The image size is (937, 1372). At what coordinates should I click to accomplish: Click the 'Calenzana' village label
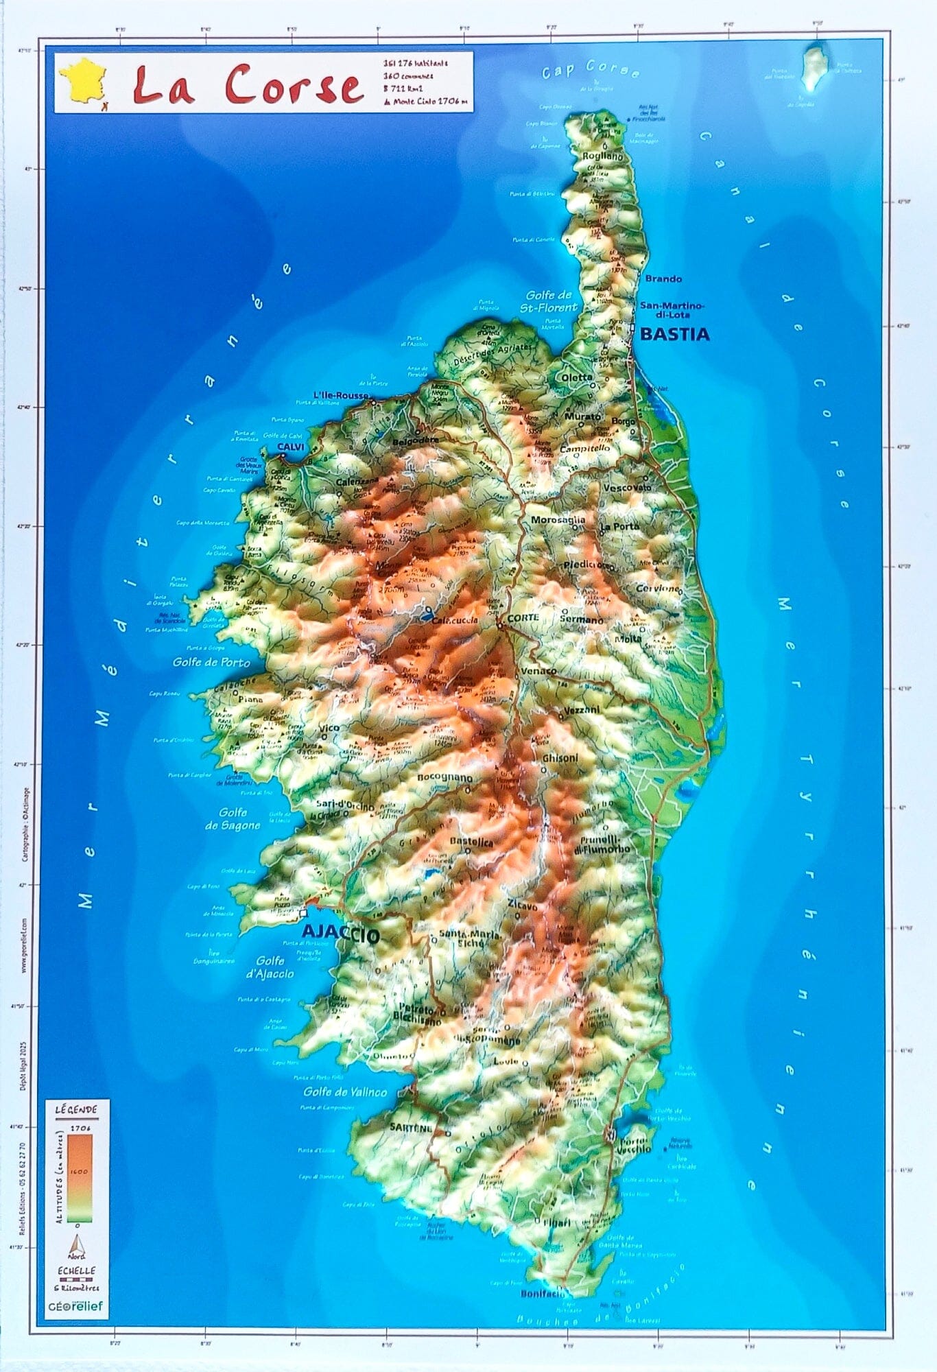[x=357, y=482]
